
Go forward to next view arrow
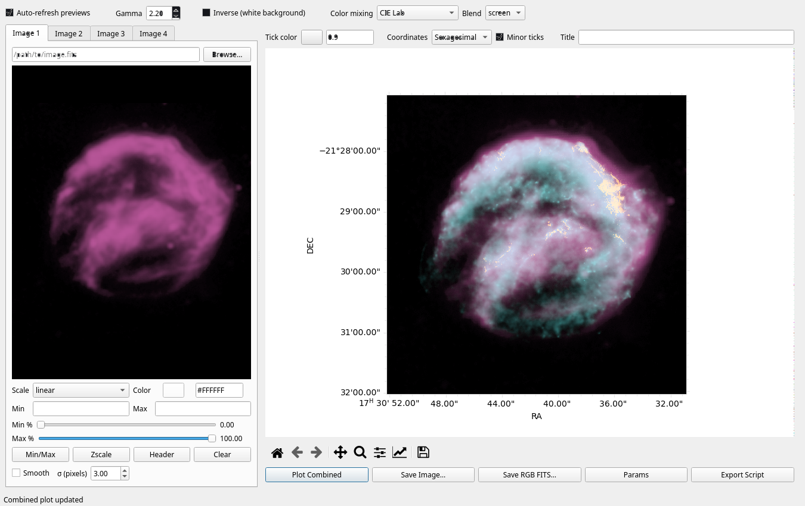point(317,453)
